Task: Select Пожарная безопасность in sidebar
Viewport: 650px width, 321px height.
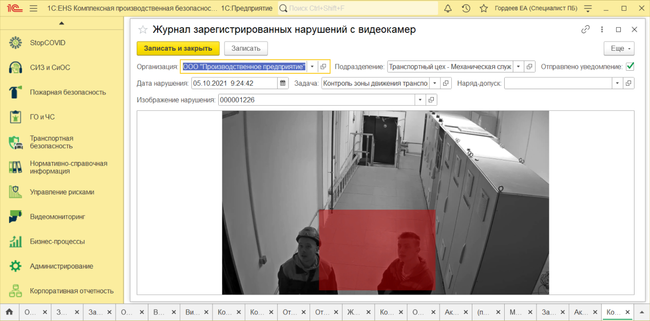Action: [67, 92]
